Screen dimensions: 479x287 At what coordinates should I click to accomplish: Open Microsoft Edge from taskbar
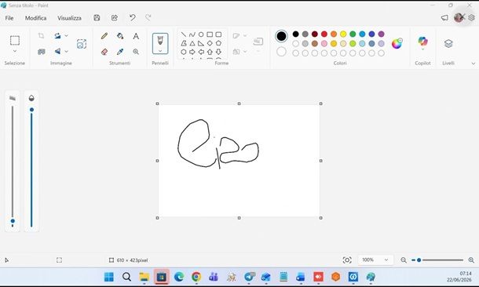179,277
